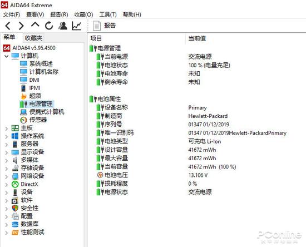Click the 主板 motherboard icon
This screenshot has height=247, width=306.
[15, 128]
